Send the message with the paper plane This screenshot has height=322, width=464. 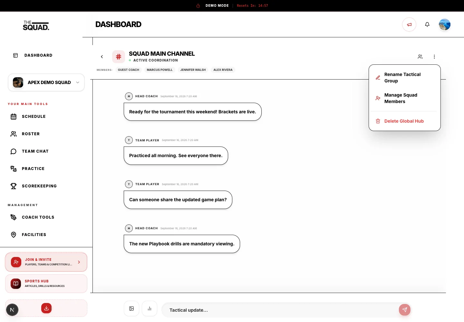click(405, 310)
